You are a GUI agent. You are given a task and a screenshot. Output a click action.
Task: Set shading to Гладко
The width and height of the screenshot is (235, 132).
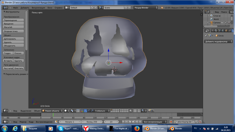(x=8, y=53)
